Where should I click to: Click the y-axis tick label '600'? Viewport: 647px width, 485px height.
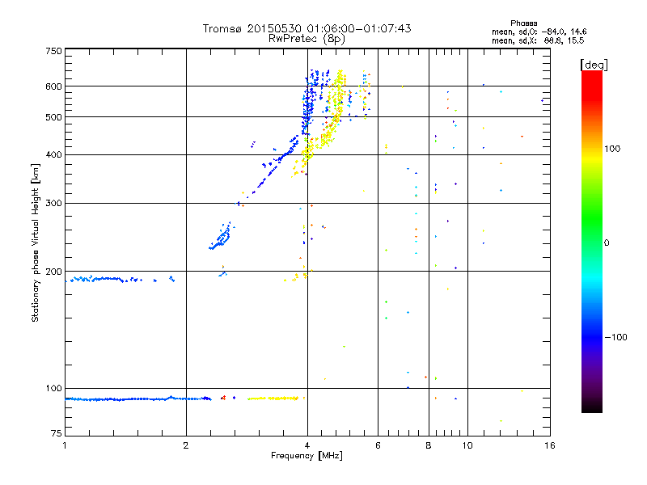tap(53, 86)
